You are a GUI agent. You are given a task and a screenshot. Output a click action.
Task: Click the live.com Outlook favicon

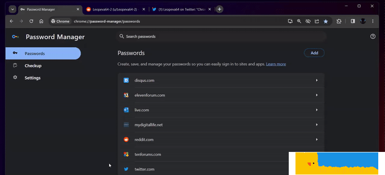tap(126, 110)
